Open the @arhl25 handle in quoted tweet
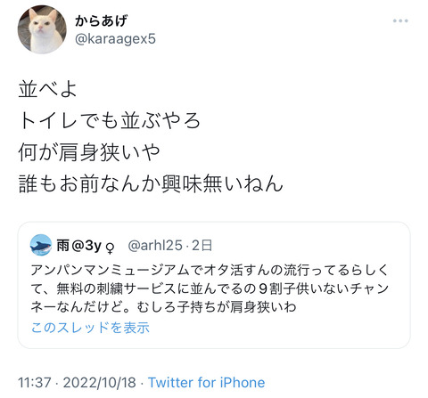 155,246
